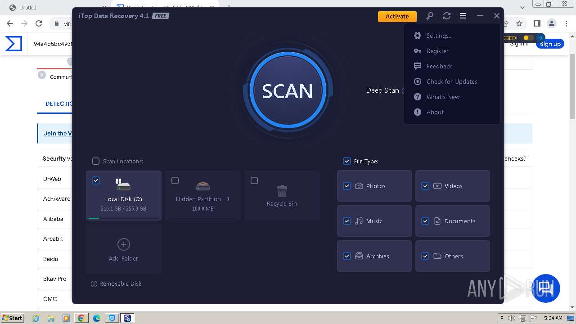
Task: Uncheck the Music file type checkbox
Action: tap(347, 221)
